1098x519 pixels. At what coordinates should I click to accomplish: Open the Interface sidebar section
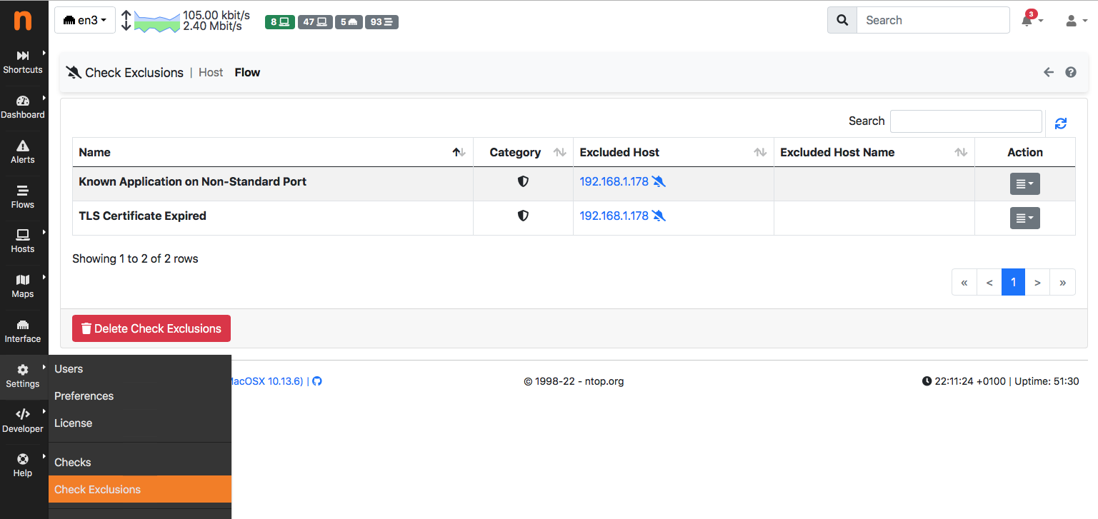point(23,331)
